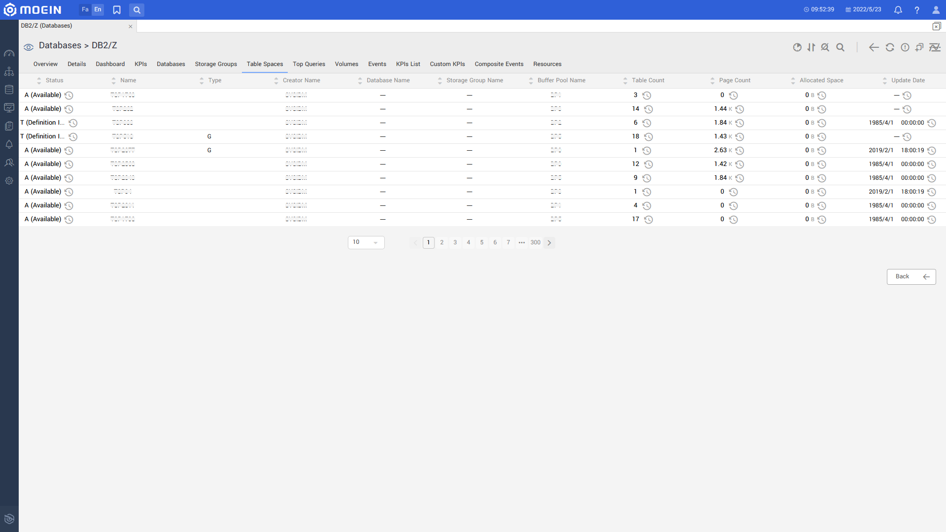Image resolution: width=946 pixels, height=532 pixels.
Task: Click the page 300 pagination link
Action: click(536, 242)
